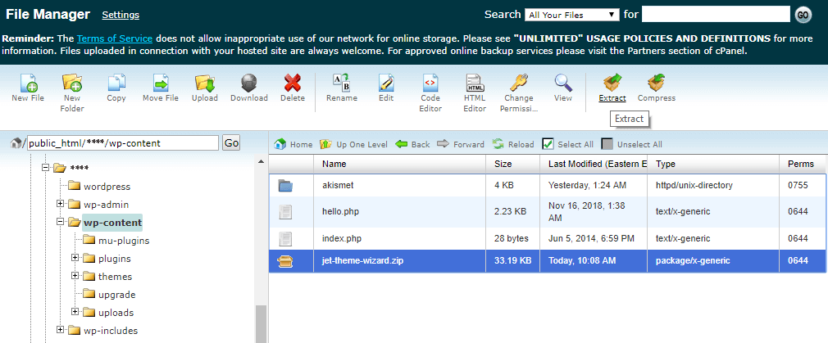Collapse the wp-content tree node
828x343 pixels.
tap(60, 222)
